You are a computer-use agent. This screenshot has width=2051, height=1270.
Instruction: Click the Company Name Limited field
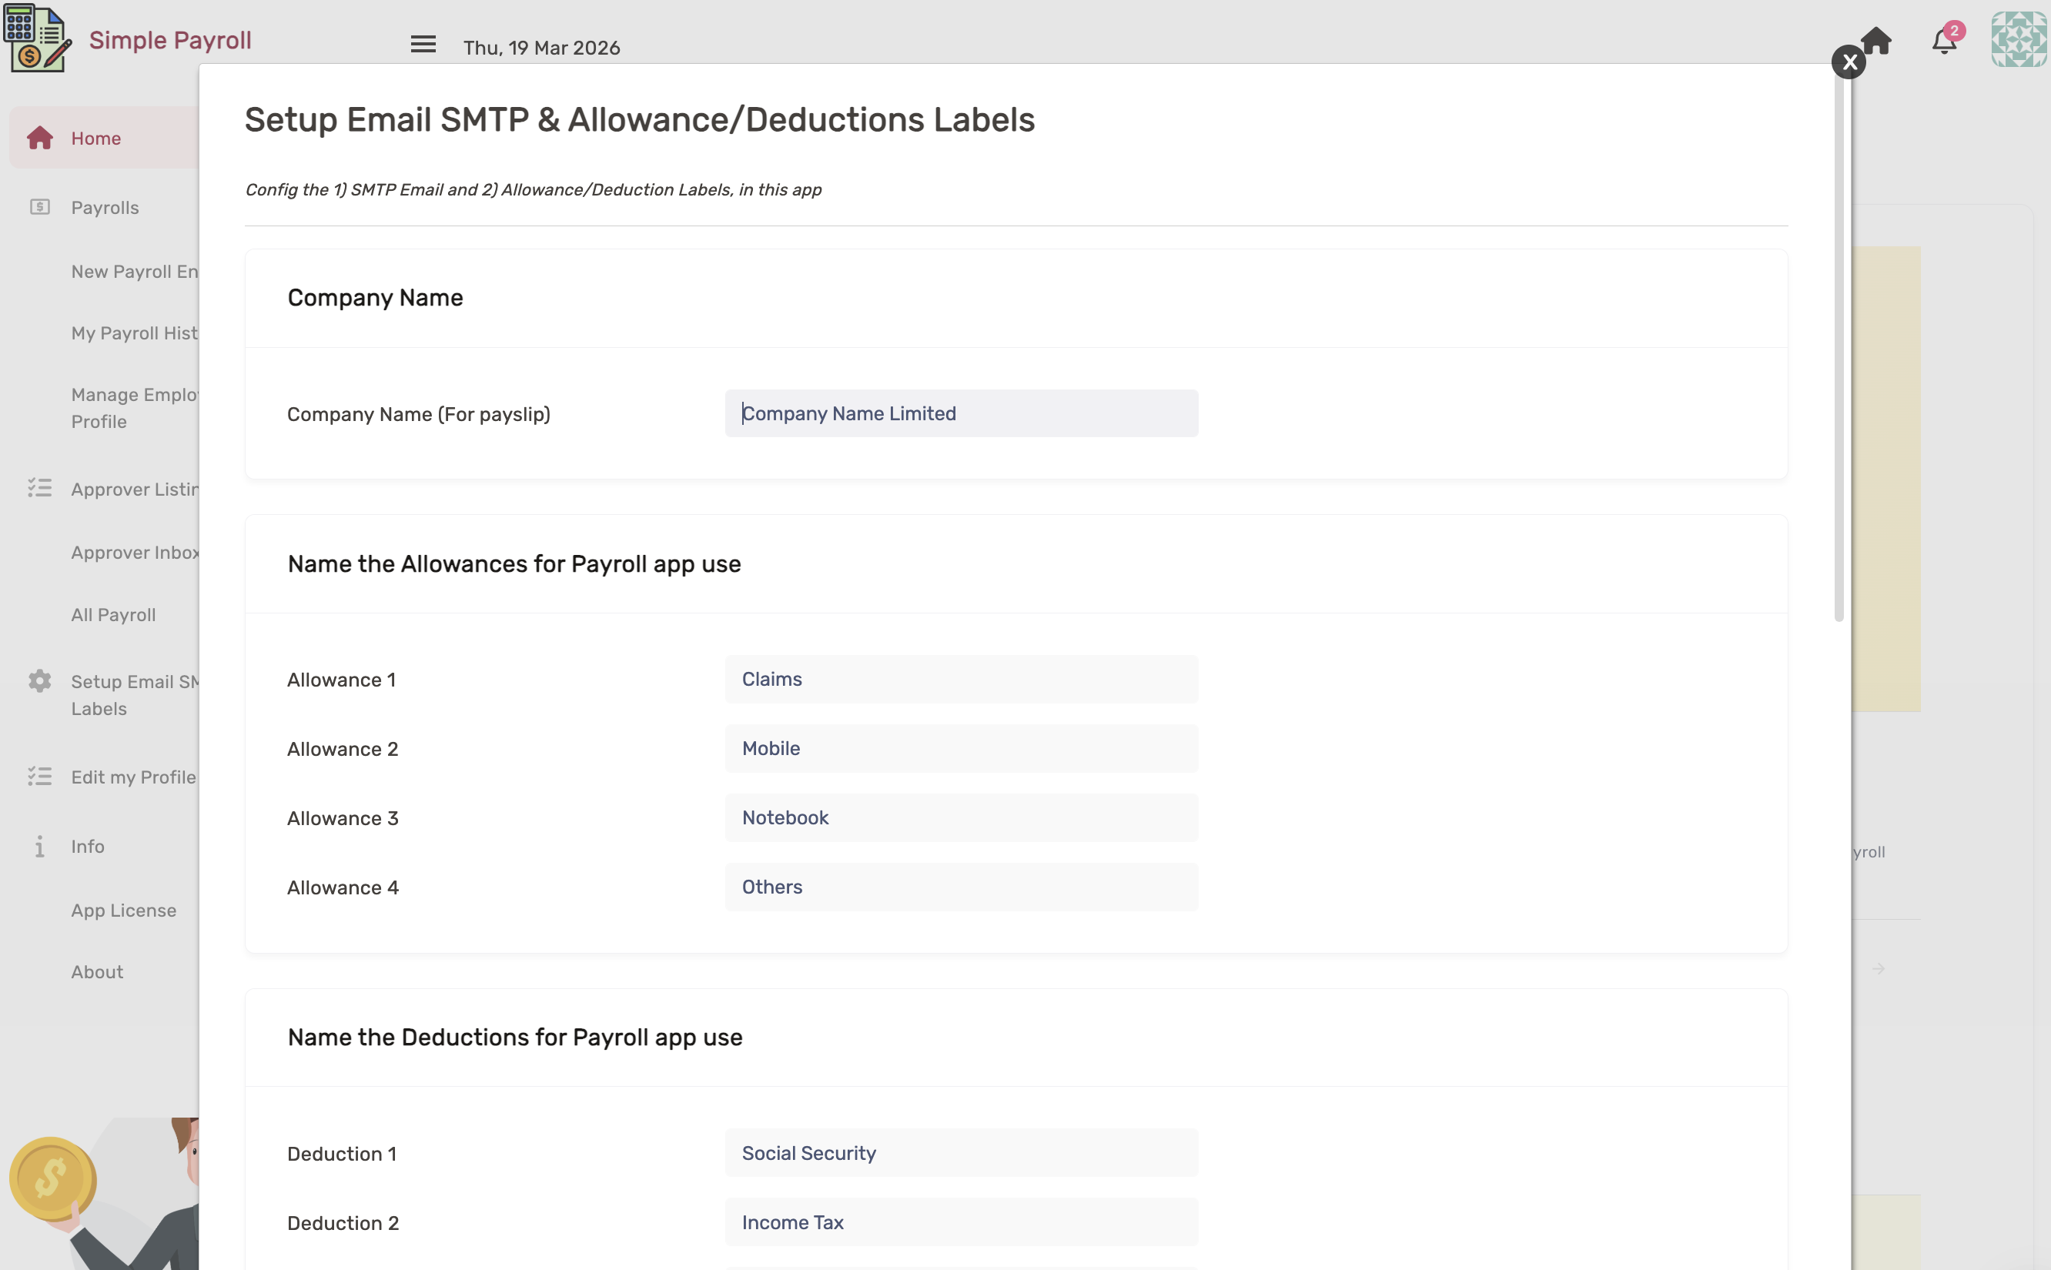961,413
